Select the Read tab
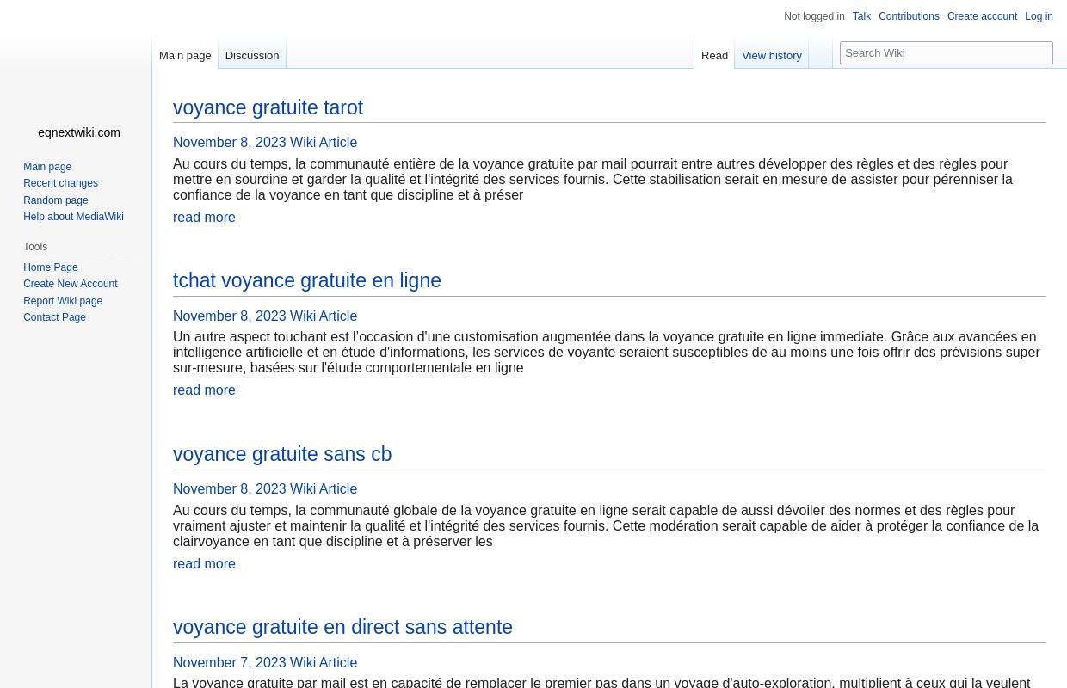 pos(714,55)
